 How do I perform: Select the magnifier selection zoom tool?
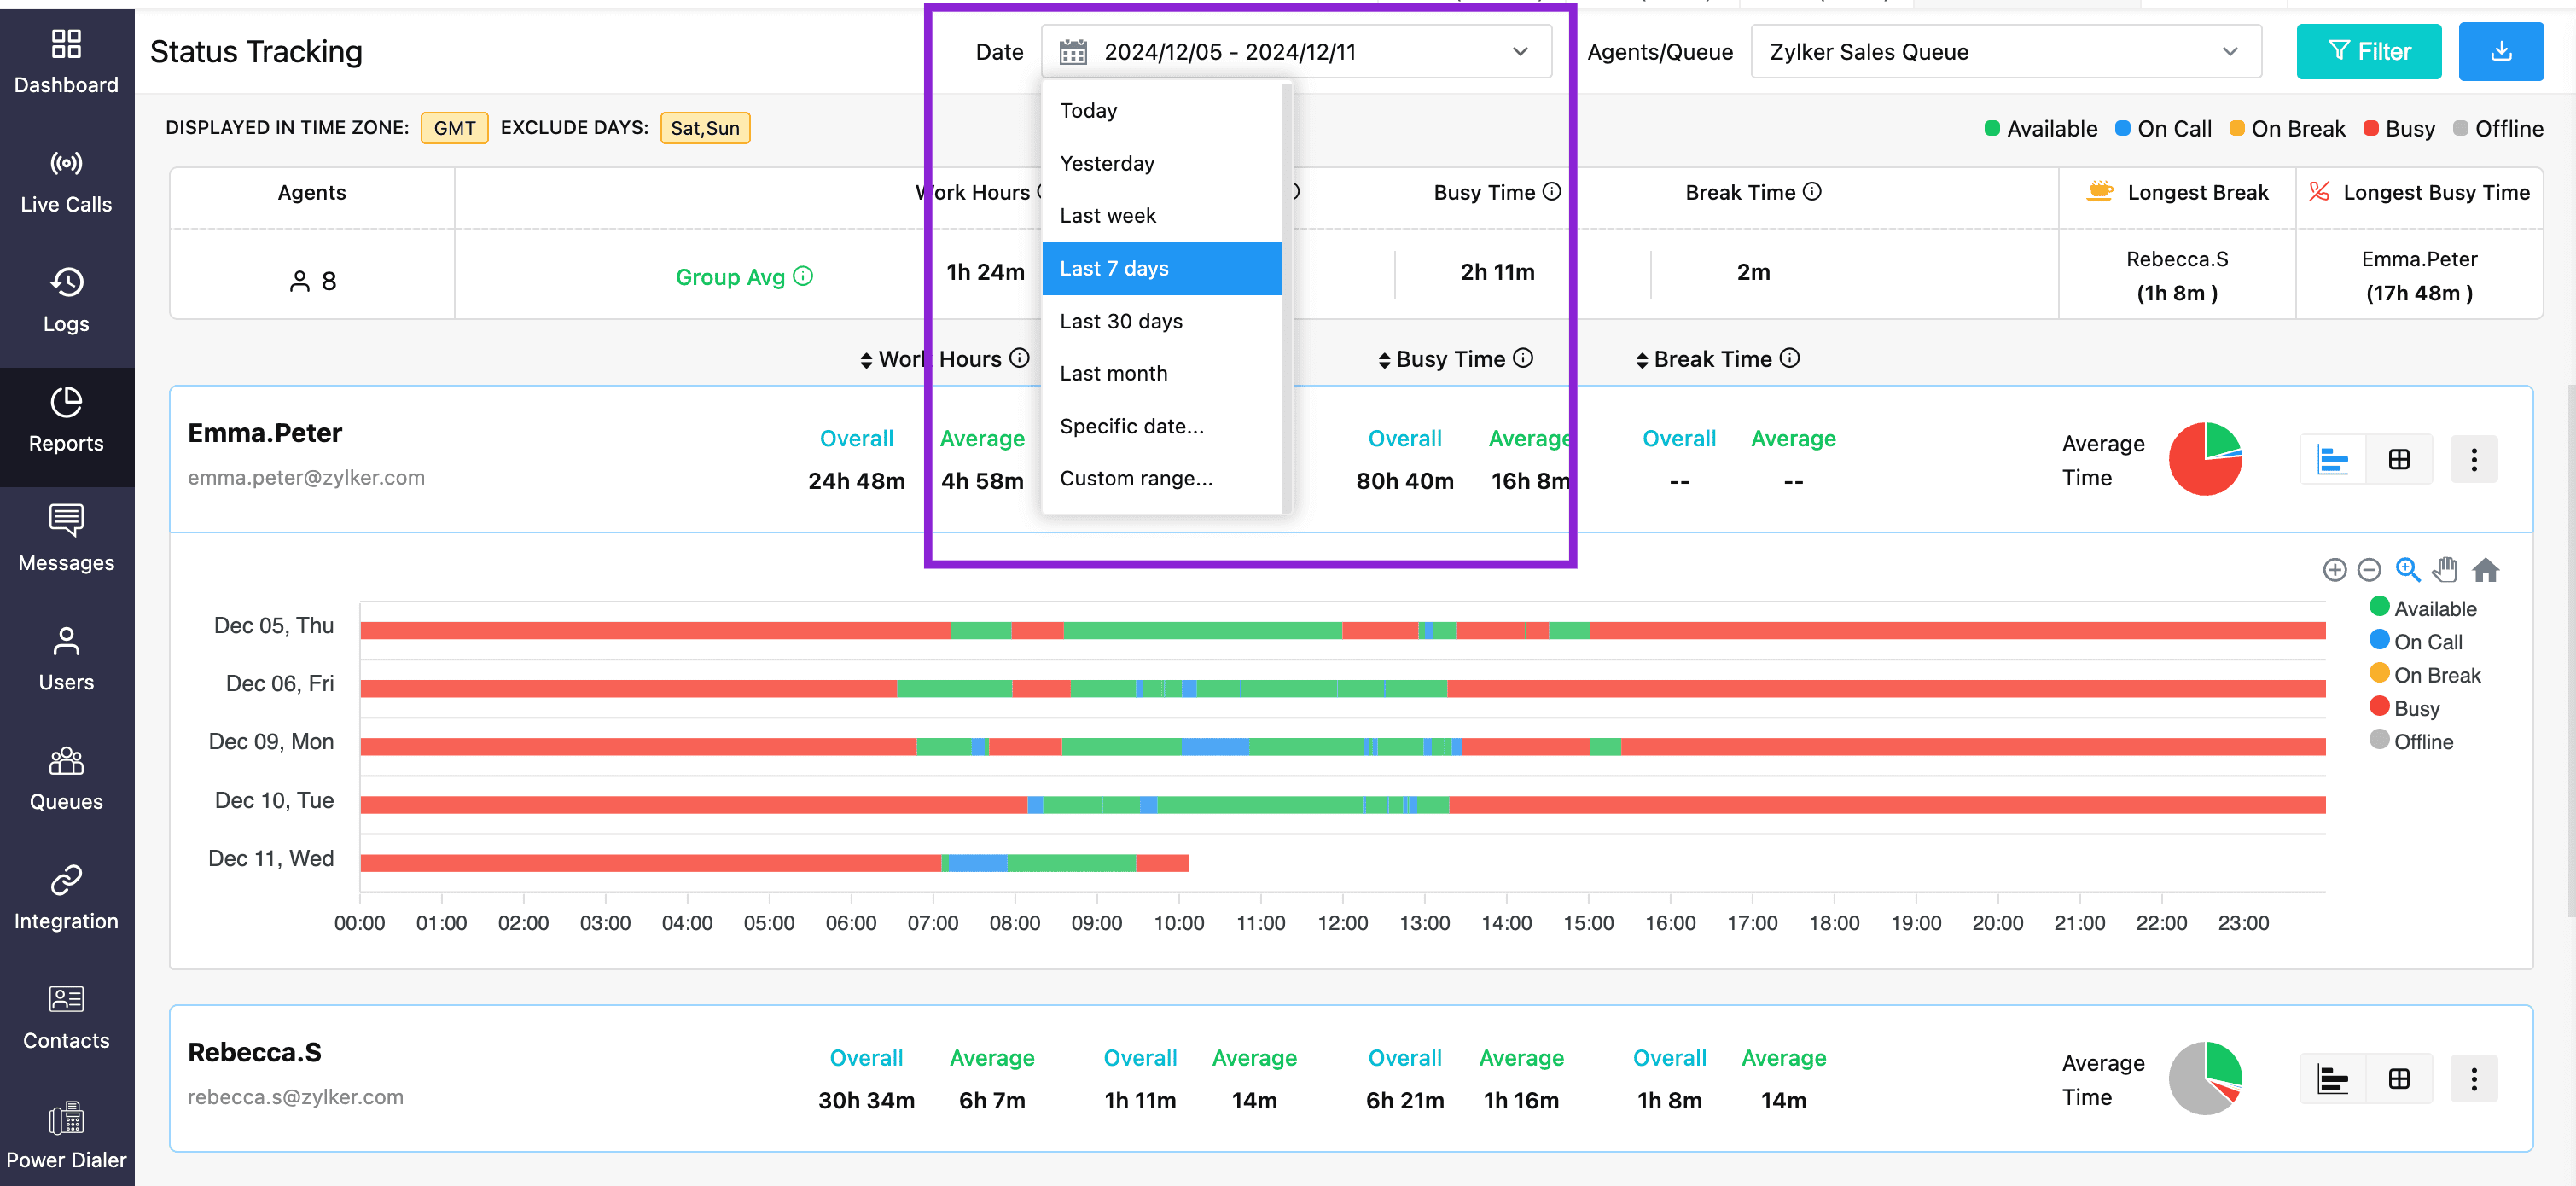coord(2407,570)
